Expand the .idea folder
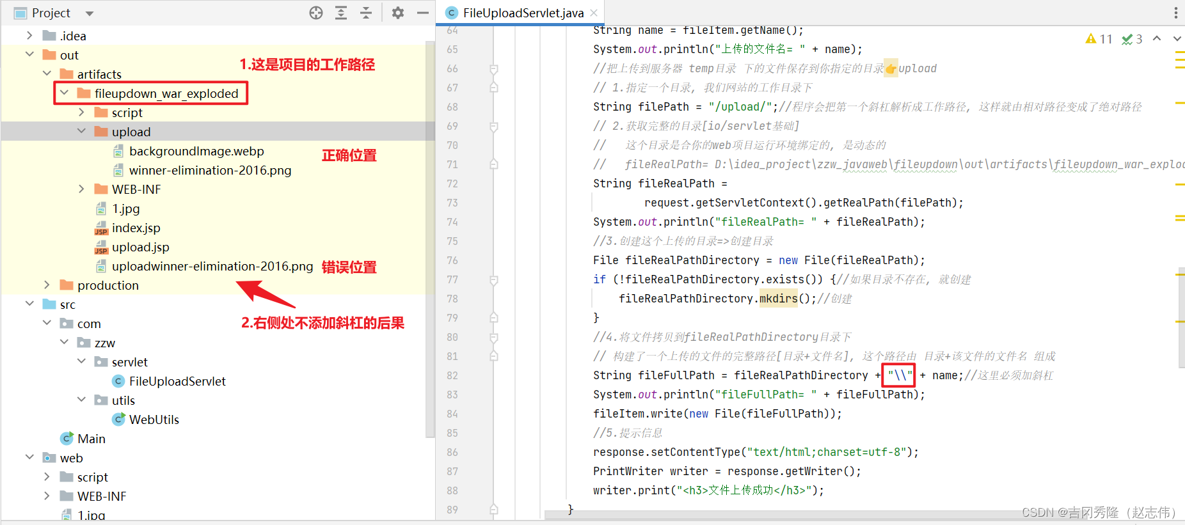This screenshot has height=525, width=1185. pos(29,35)
